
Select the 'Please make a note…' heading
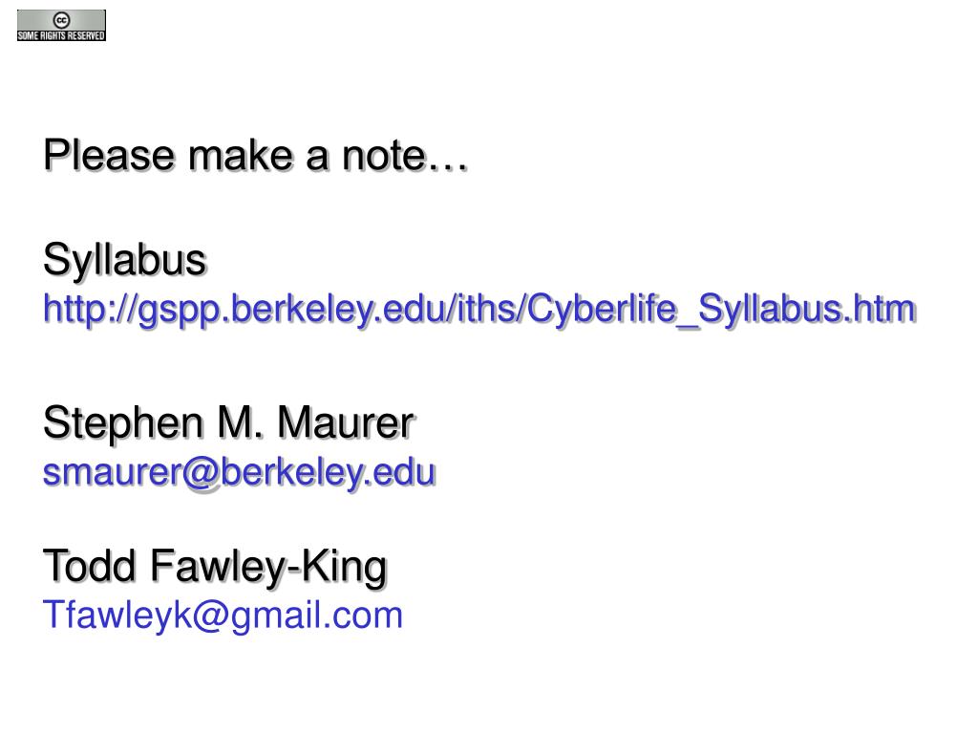[x=255, y=155]
